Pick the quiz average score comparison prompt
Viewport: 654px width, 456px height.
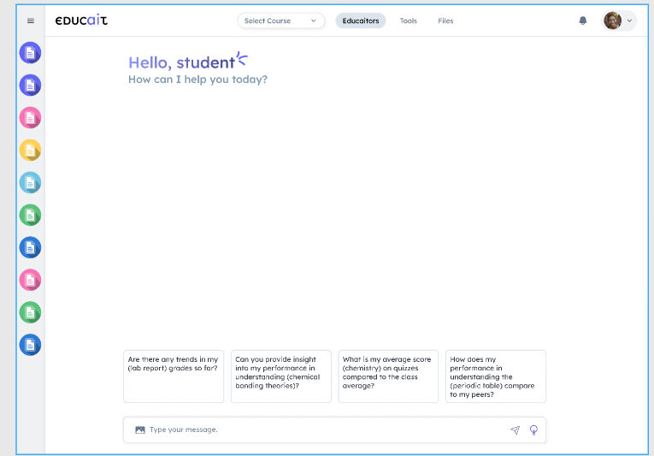(x=388, y=376)
